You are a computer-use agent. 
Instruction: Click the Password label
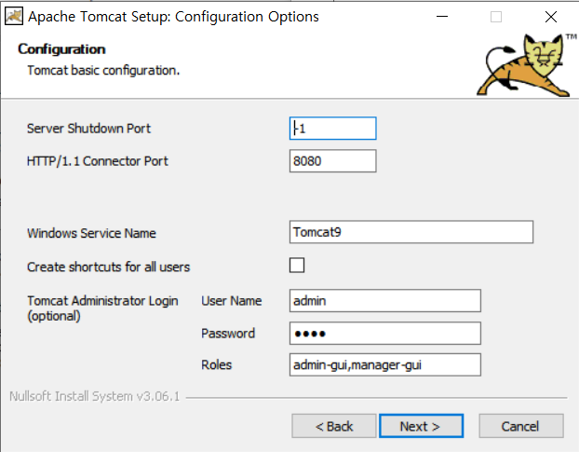[228, 334]
